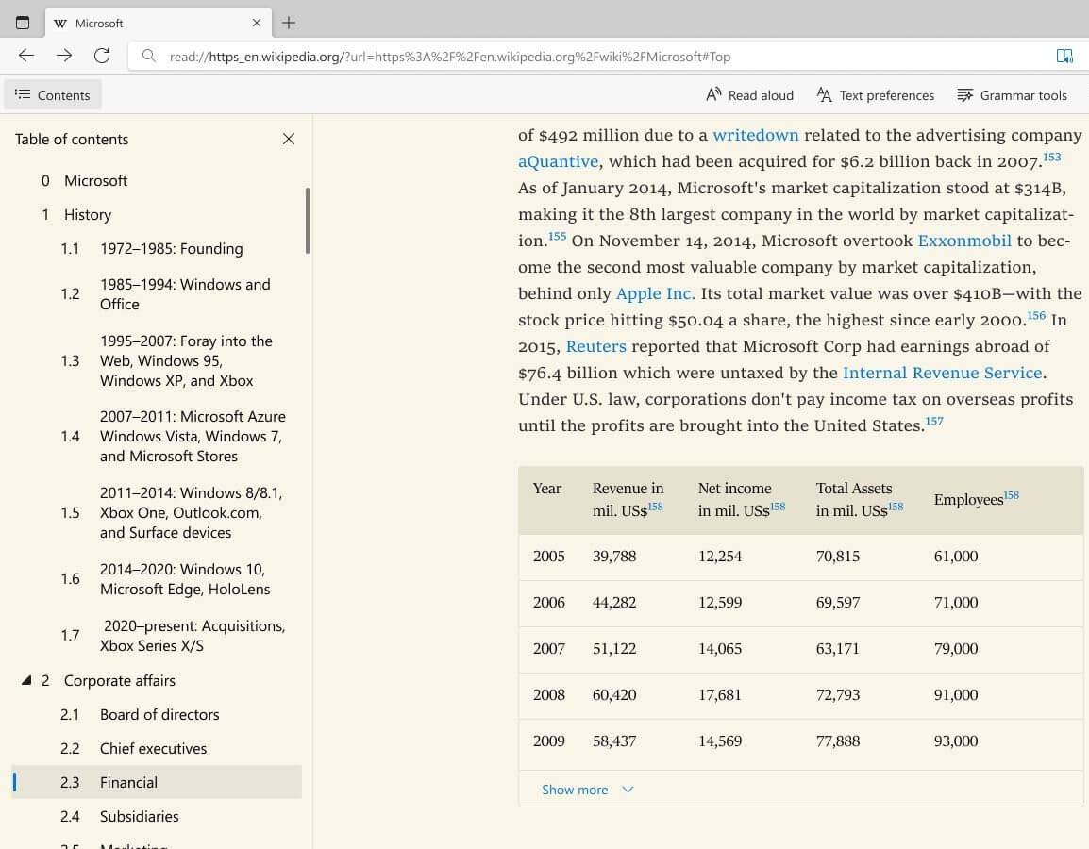Screen dimensions: 1089x849
Task: Reload the Microsoft page
Action: pos(102,56)
